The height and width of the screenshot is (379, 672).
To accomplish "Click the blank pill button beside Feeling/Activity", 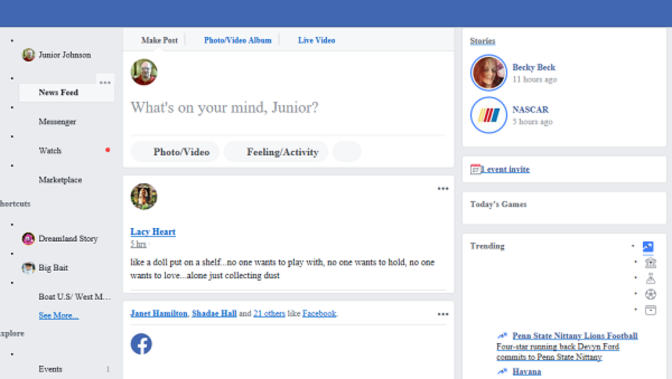I will (x=347, y=151).
